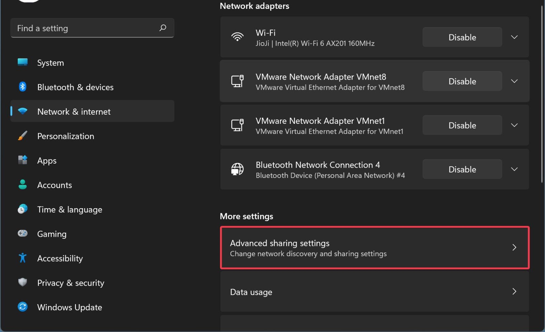This screenshot has height=332, width=545.
Task: Click the 'Network adapters' heading
Action: pos(254,6)
